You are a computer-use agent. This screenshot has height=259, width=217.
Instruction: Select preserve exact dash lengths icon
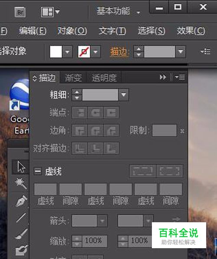(x=143, y=171)
